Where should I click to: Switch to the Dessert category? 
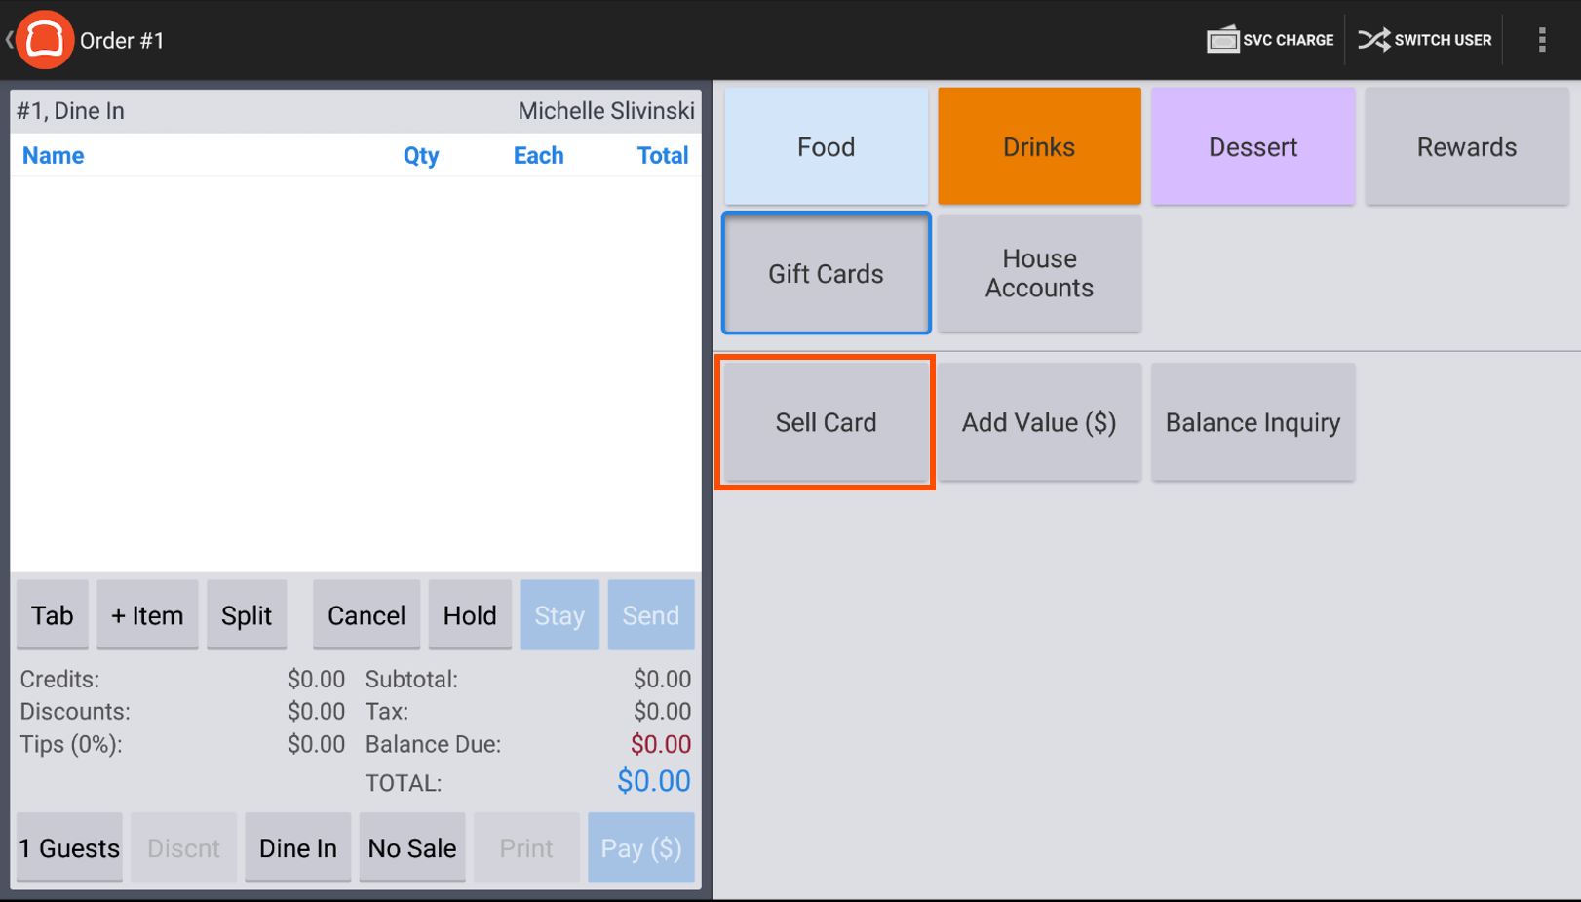coord(1253,146)
